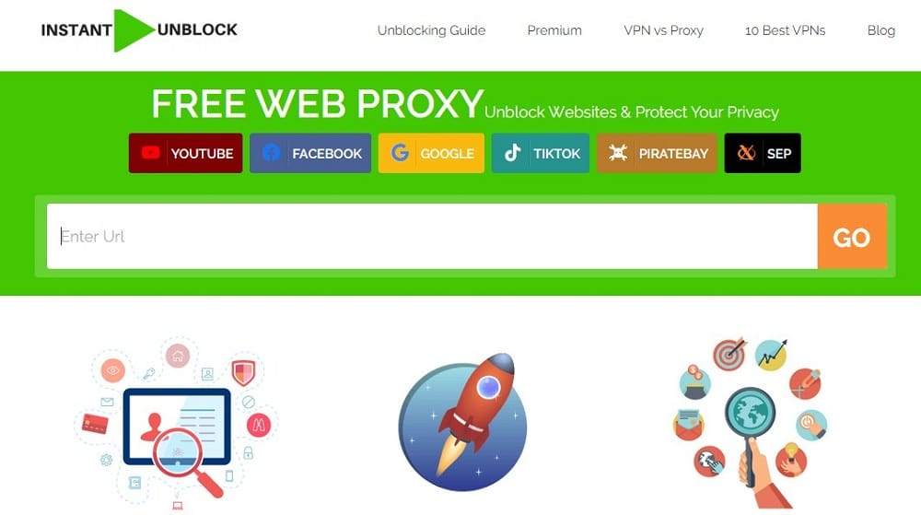This screenshot has width=921, height=515.
Task: Click the rocket illustration
Action: point(462,422)
